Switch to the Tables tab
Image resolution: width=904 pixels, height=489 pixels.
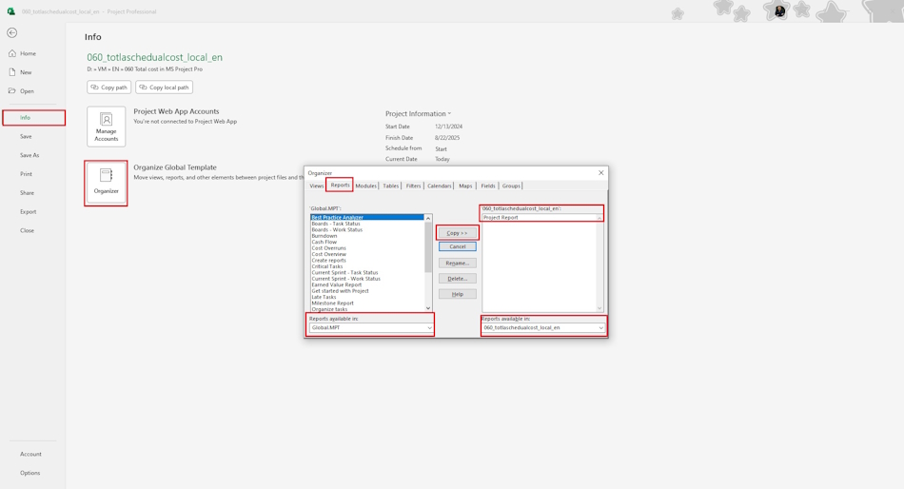[390, 186]
